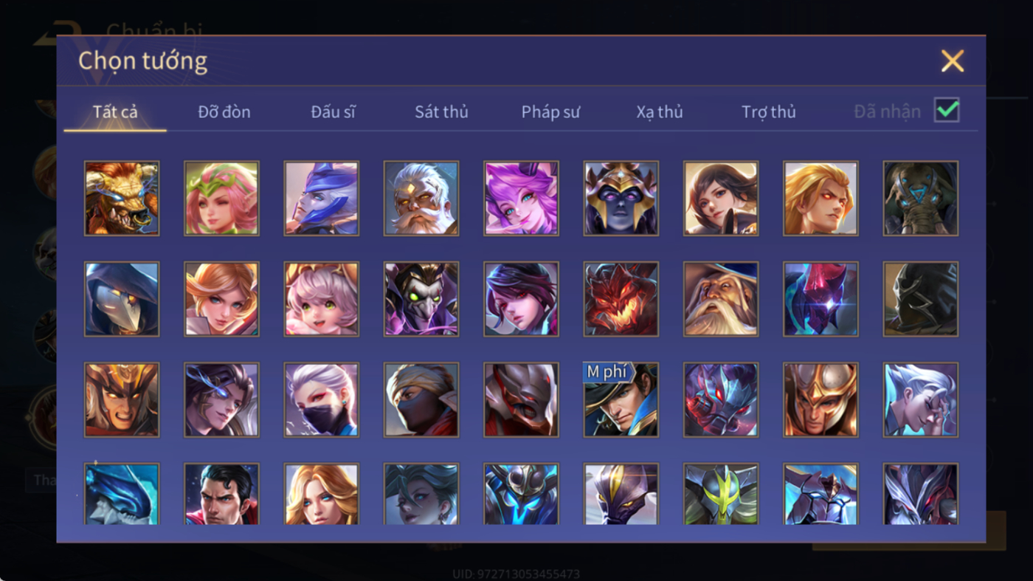
Task: Select the green-eyed skull-masked hero
Action: click(x=421, y=299)
